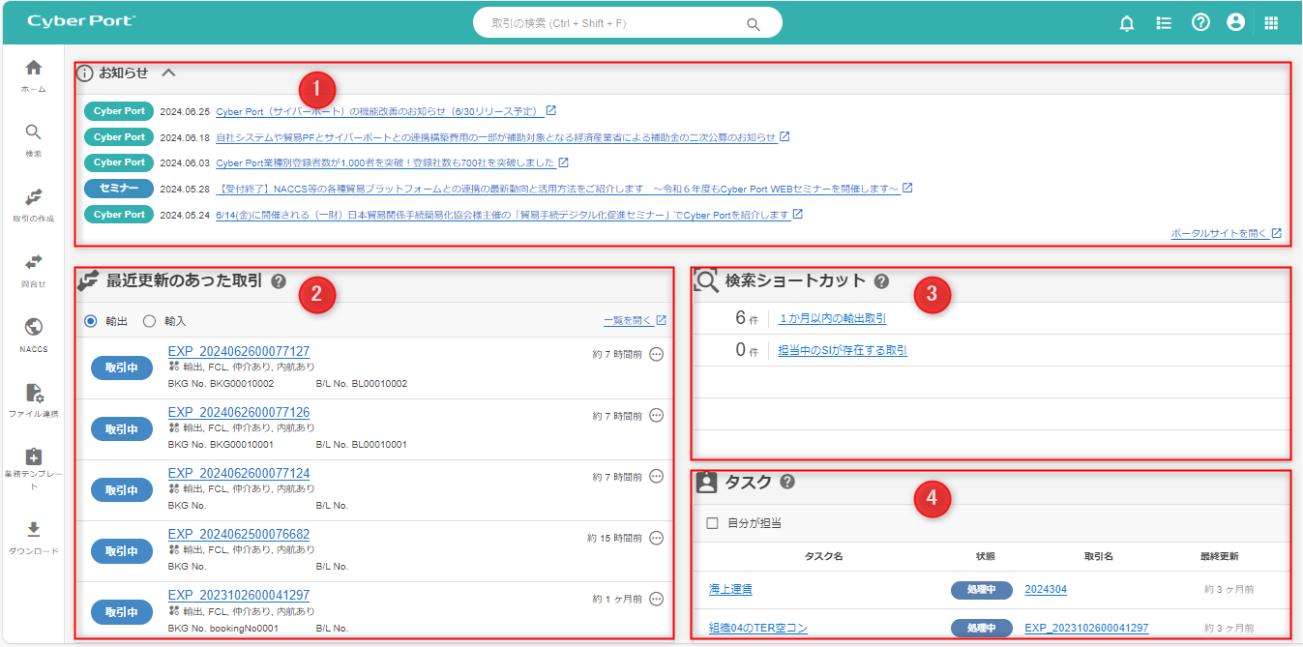1303x647 pixels.
Task: Go to NACCS in the sidebar
Action: click(x=33, y=334)
